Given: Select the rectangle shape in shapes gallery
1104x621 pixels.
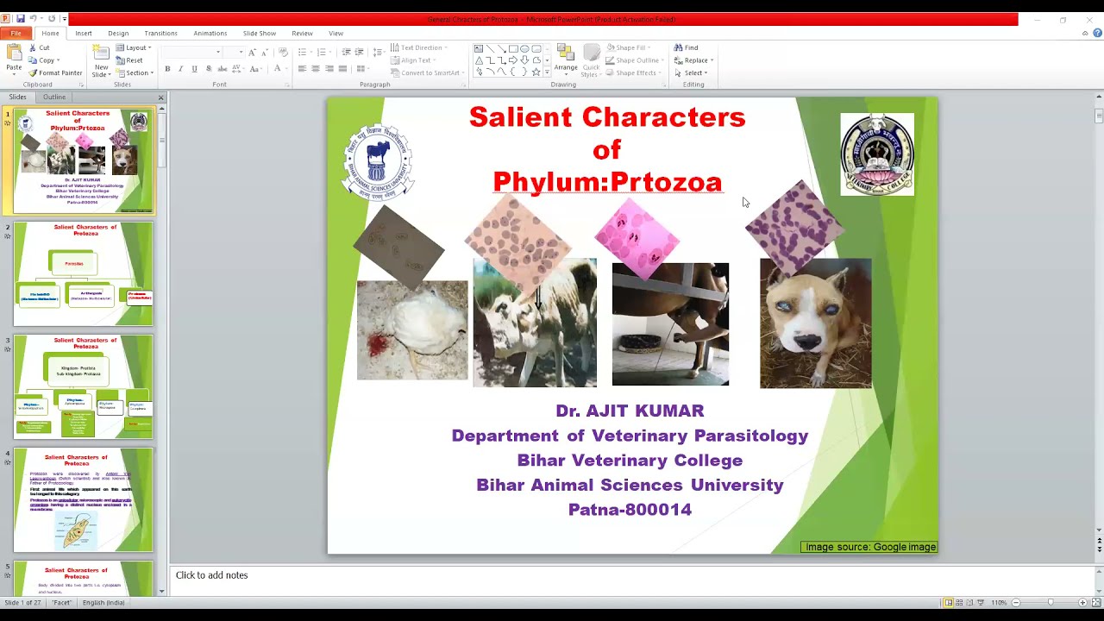Looking at the screenshot, I should point(513,48).
